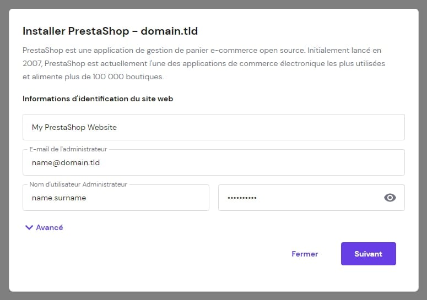Viewport: 427px width, 300px height.
Task: Click the Nom d'utilisateur Administrateur label
Action: pyautogui.click(x=78, y=184)
